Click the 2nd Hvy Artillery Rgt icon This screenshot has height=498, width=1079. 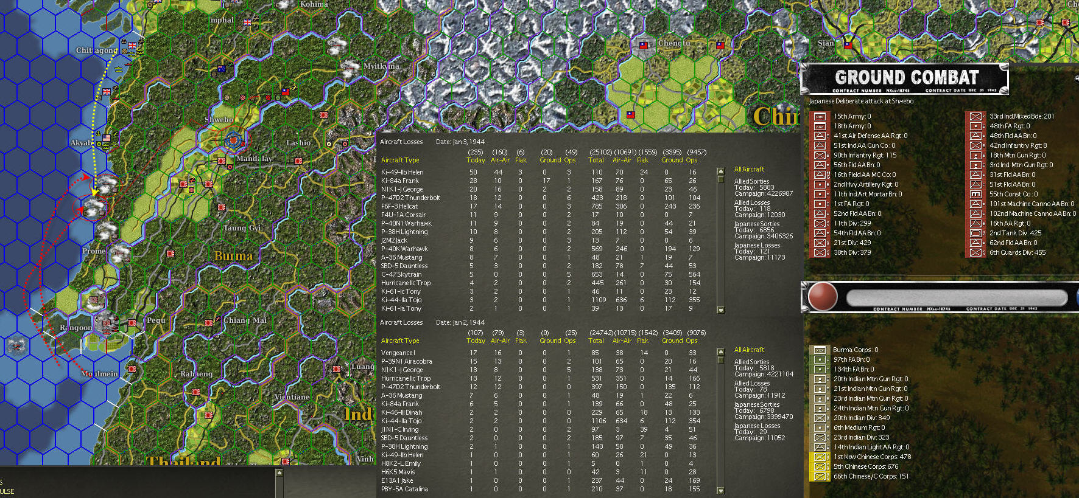[x=820, y=184]
